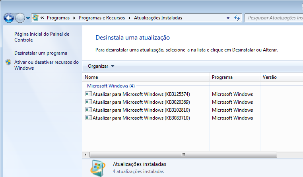
Task: Select update KB3083710 in the list
Action: 141,118
